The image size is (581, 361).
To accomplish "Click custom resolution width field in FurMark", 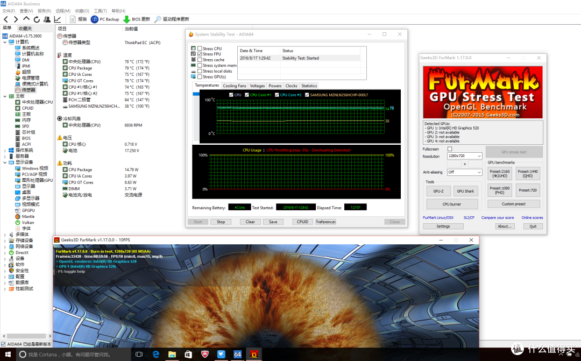I will pyautogui.click(x=454, y=164).
